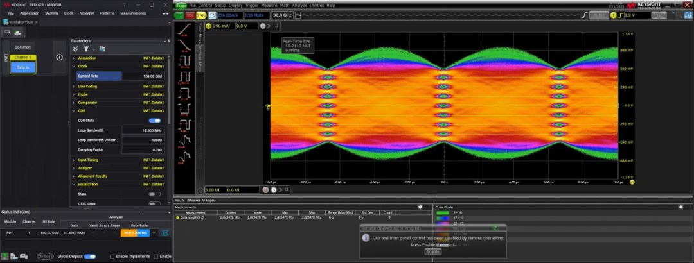Click the 296 mV/ vertical scale field
The width and height of the screenshot is (694, 263).
coord(223,26)
